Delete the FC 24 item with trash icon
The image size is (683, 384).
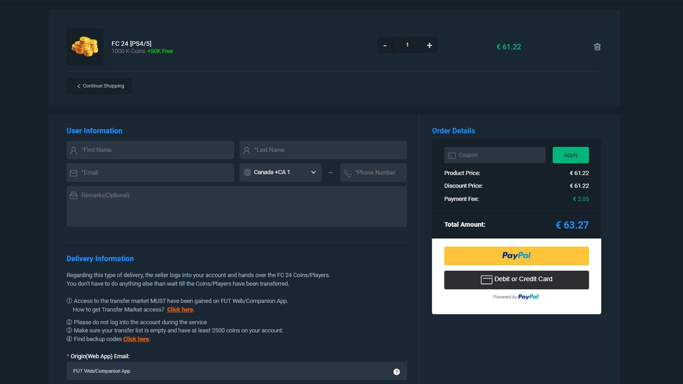(x=597, y=47)
